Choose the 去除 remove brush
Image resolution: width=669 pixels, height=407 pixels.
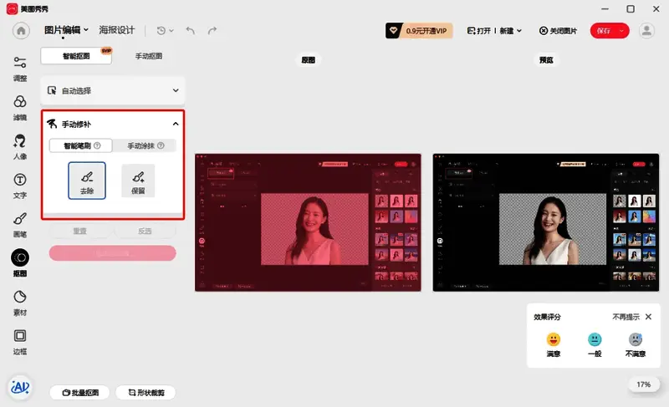(x=87, y=181)
